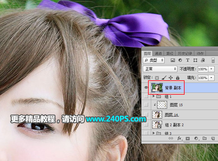
Task: Open the 正常 blend mode dropdown
Action: [160, 69]
